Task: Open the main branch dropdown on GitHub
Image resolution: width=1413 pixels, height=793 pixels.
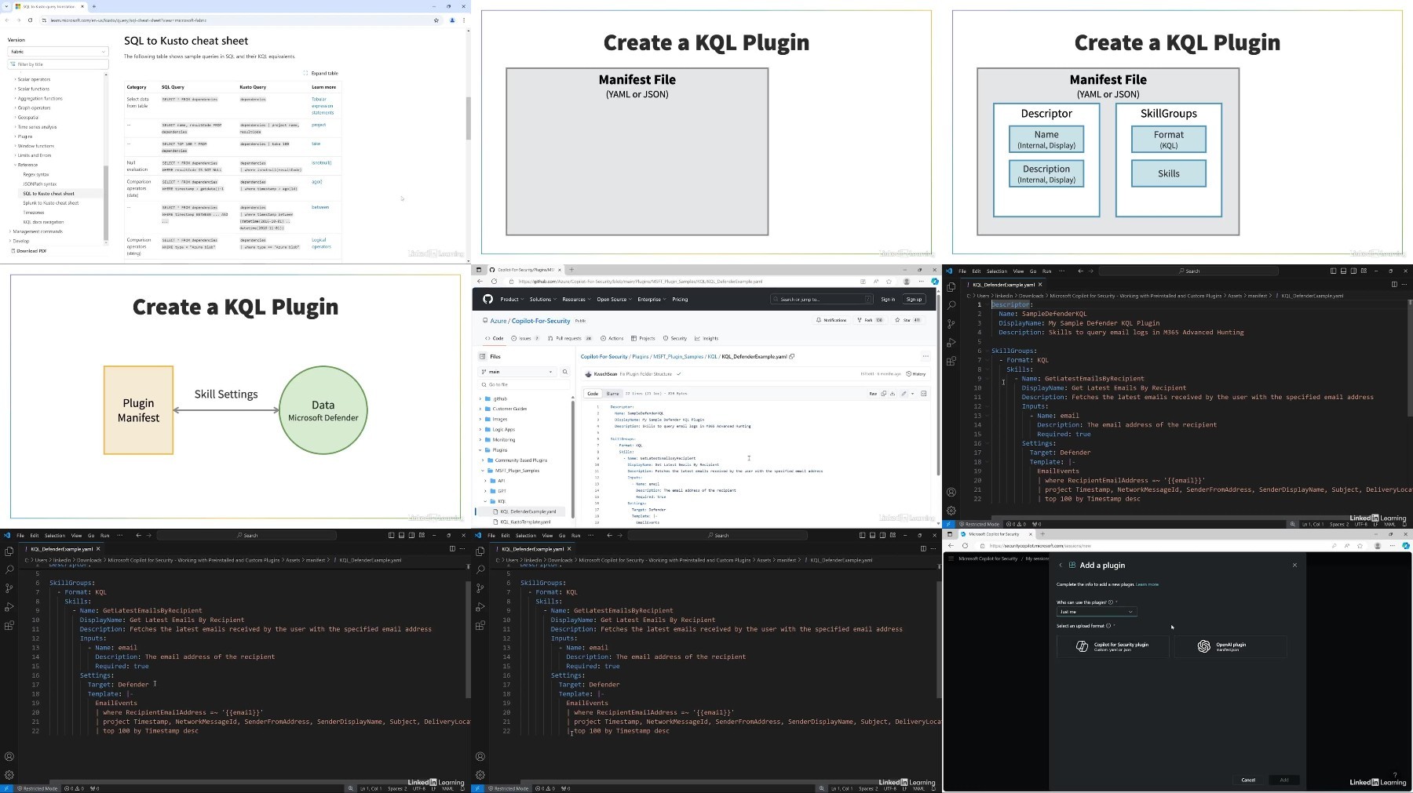Action: pyautogui.click(x=517, y=372)
